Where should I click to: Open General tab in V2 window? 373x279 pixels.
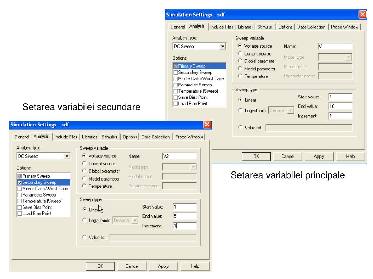tap(21, 137)
